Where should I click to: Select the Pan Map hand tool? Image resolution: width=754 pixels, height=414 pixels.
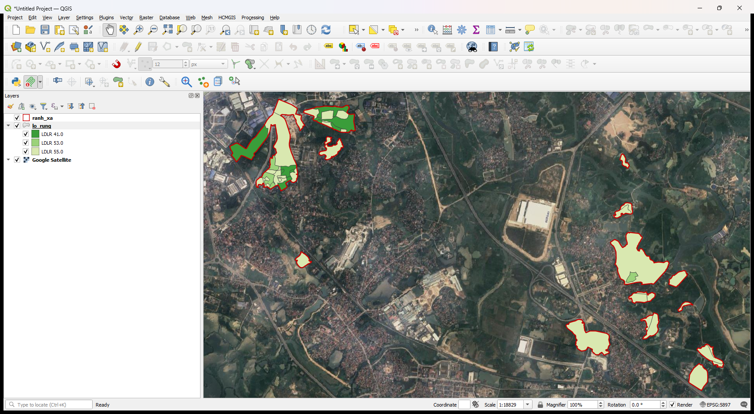109,30
